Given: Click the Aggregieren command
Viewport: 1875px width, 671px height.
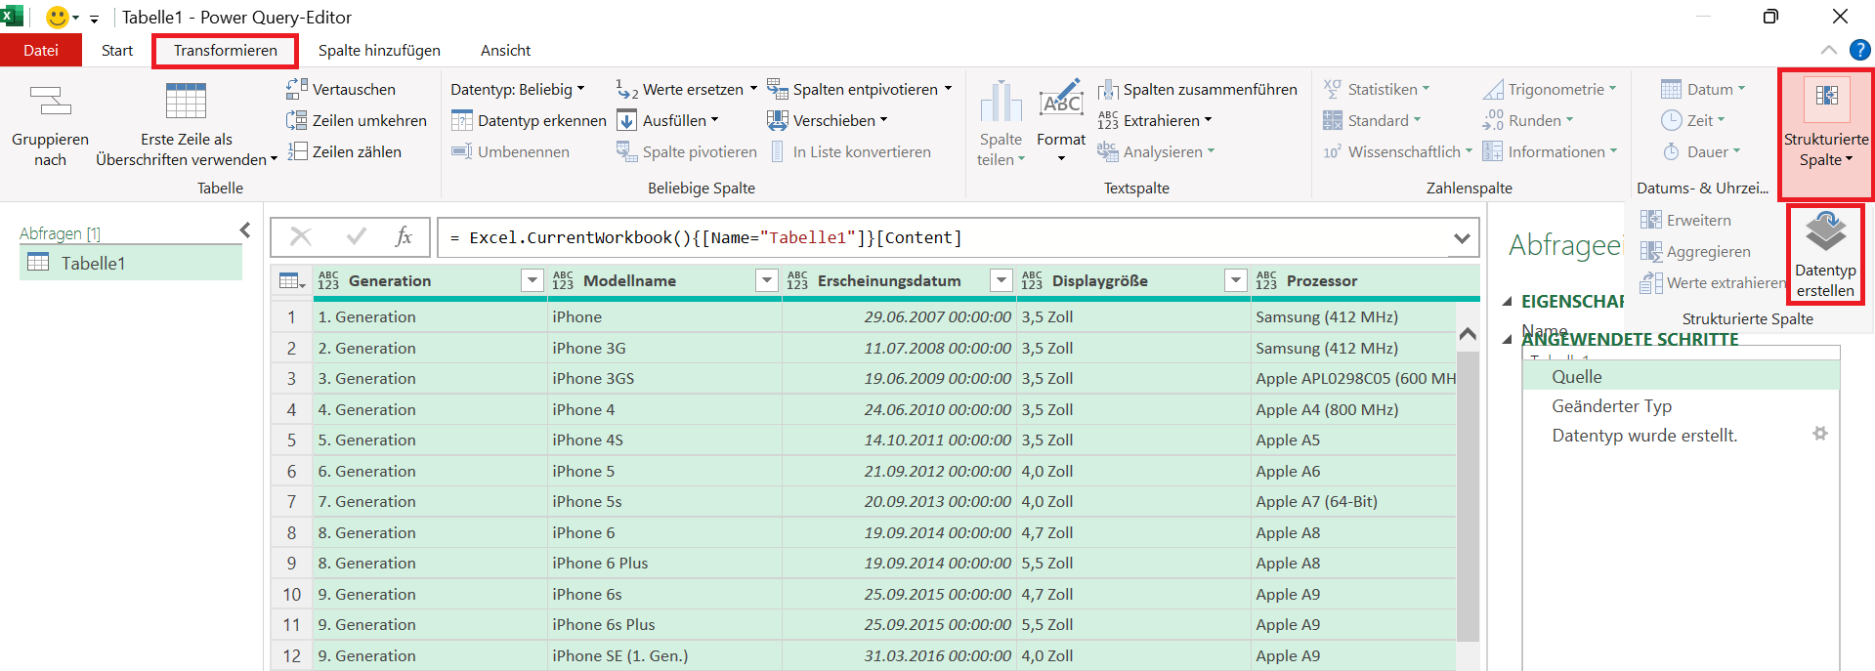Looking at the screenshot, I should 1695,251.
